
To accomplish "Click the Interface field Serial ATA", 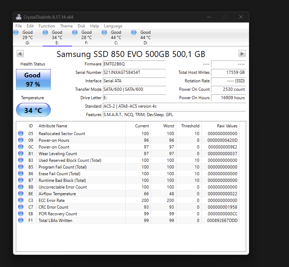I will [134, 81].
